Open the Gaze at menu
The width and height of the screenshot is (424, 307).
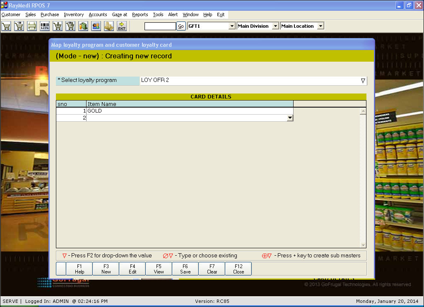click(120, 14)
